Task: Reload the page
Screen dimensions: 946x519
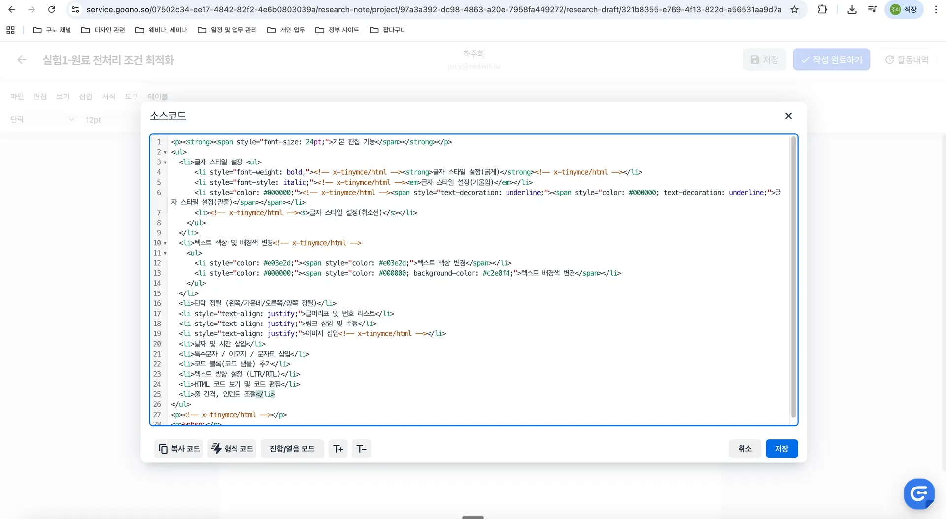Action: (x=51, y=9)
